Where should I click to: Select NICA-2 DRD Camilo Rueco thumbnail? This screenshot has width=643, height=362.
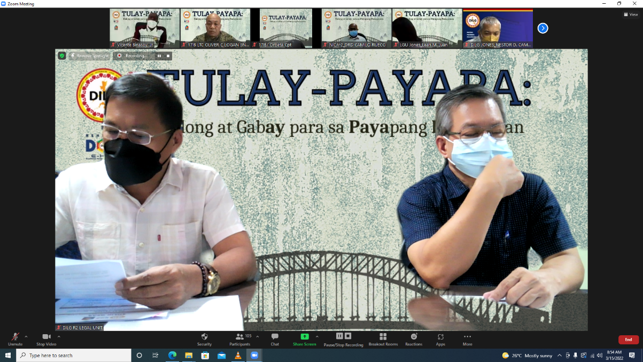tap(357, 28)
